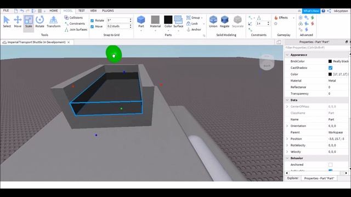Viewport: 351px width, 197px height.
Task: Switch to the Explorer tab
Action: click(x=292, y=178)
